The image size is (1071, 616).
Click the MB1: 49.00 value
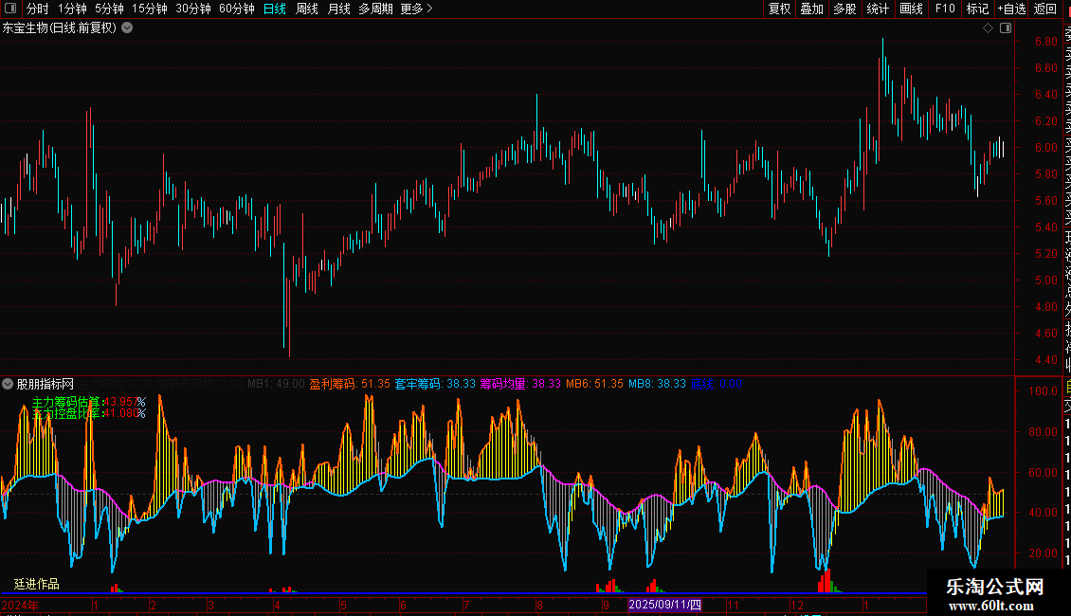[276, 384]
